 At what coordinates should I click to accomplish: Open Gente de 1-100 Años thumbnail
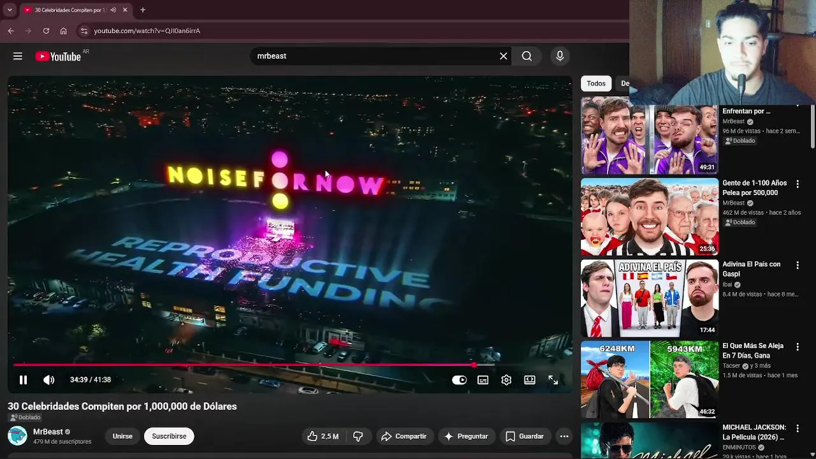click(650, 217)
